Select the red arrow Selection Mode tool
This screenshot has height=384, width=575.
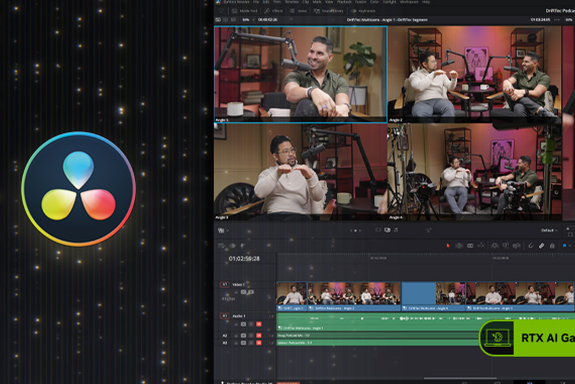(448, 246)
